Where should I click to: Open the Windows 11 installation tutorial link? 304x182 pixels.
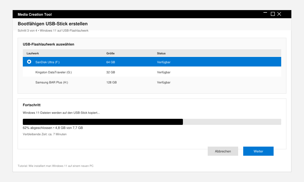(55, 166)
